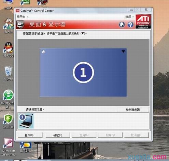Confirm with the 确定(O) button

58,135
